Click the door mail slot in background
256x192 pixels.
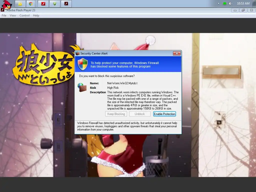(x=221, y=72)
